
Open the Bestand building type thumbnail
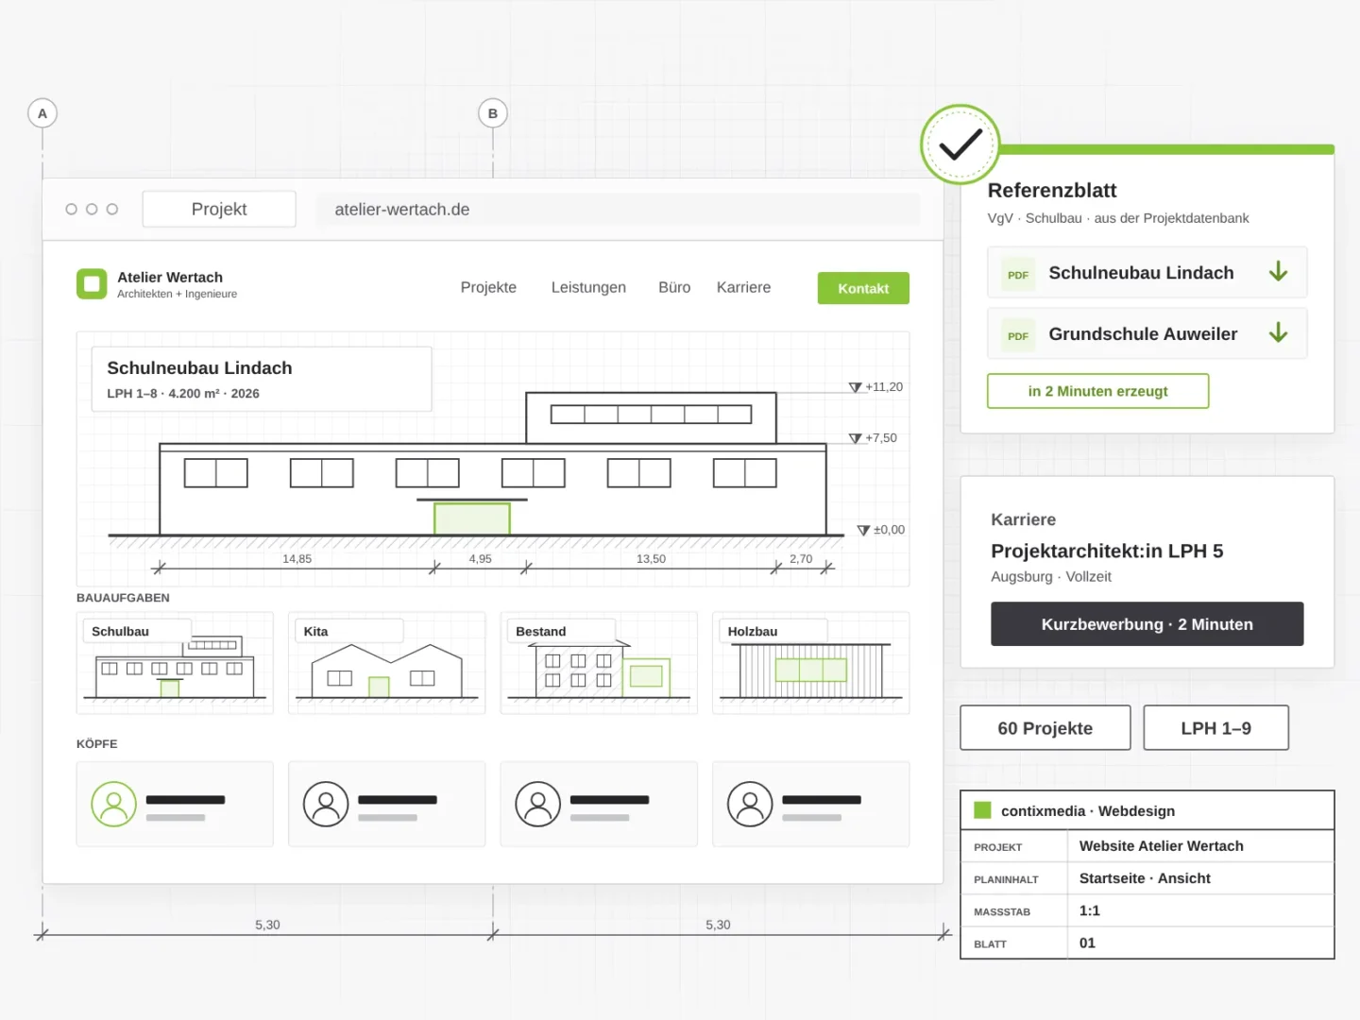click(x=599, y=663)
